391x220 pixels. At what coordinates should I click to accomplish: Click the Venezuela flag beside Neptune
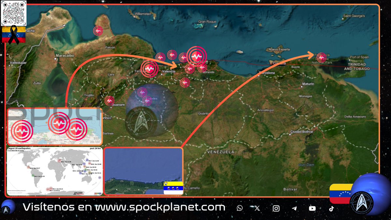(x=341, y=194)
